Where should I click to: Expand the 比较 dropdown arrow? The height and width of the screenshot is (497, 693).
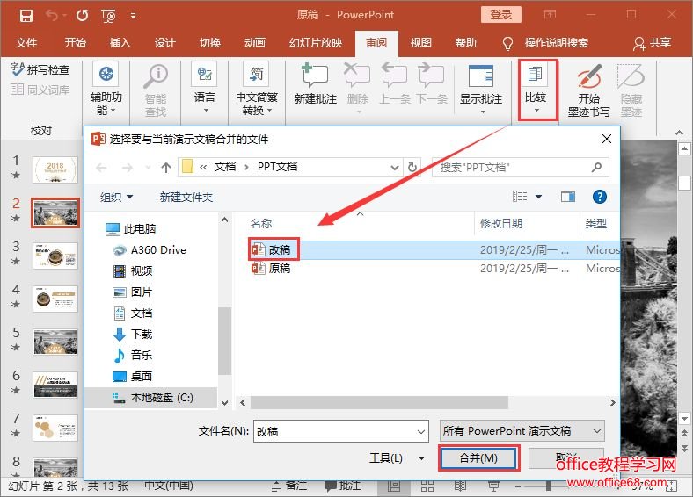(536, 111)
